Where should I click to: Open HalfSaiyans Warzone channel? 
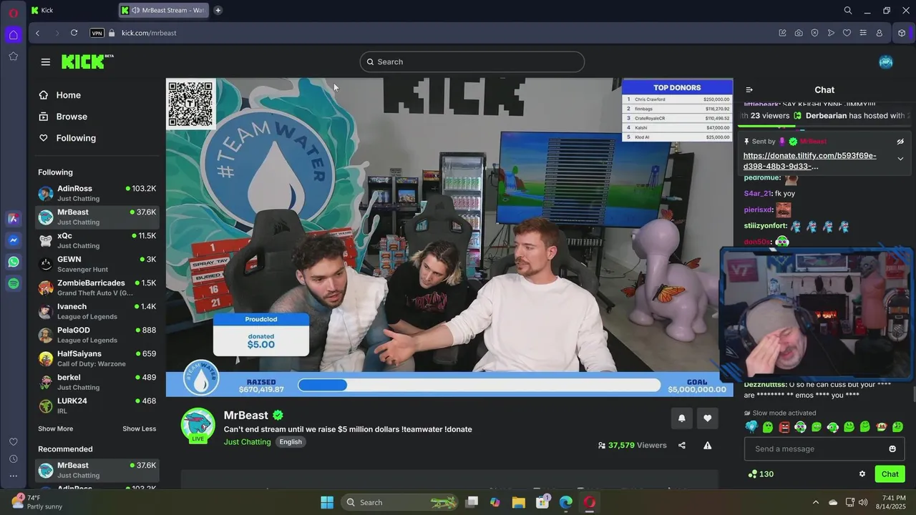(97, 359)
